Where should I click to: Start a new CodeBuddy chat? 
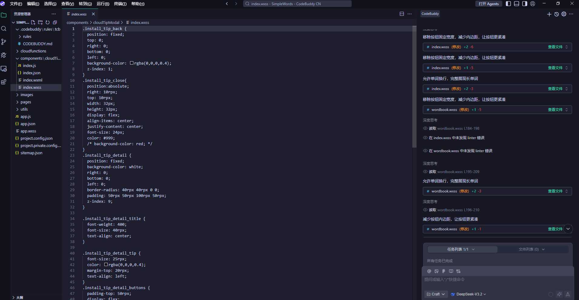549,14
